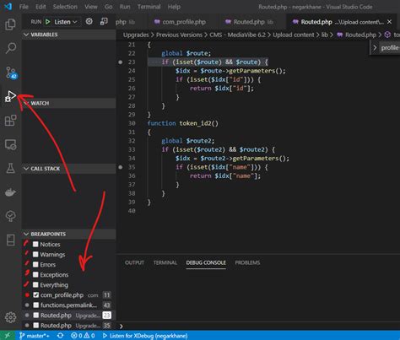The width and height of the screenshot is (400, 340).
Task: Open the Docker view
Action: coord(10,192)
